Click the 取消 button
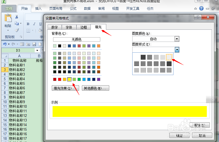219x142 pixels. click(202, 135)
